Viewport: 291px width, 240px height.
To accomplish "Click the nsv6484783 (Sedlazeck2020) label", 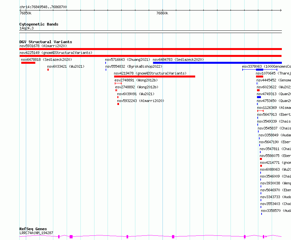I will [x=178, y=60].
